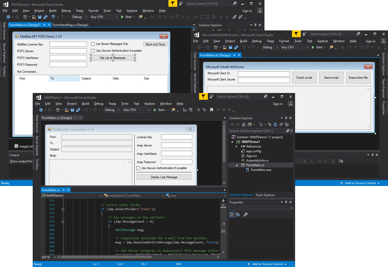Click Start debugging in IMAPDemo1 toolbar

(159, 110)
